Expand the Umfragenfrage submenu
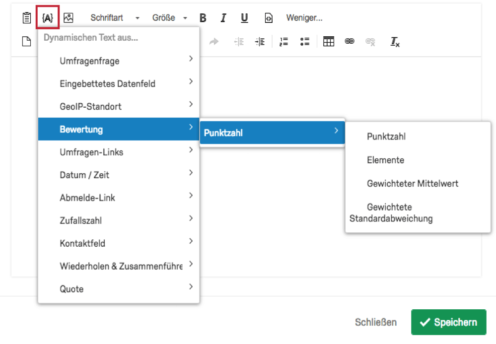The width and height of the screenshot is (496, 344). pos(119,61)
